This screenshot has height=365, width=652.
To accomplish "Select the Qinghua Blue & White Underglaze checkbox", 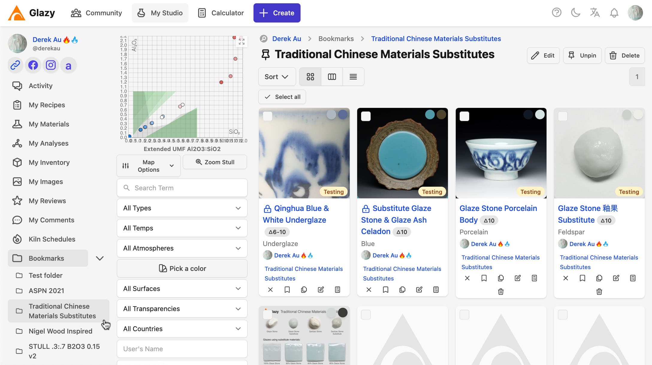I will pos(268,116).
